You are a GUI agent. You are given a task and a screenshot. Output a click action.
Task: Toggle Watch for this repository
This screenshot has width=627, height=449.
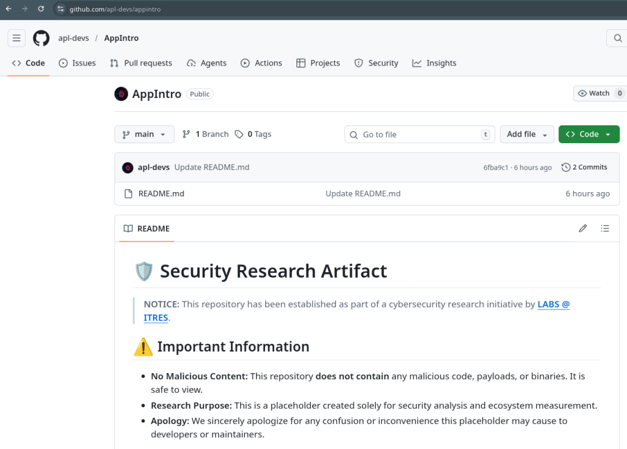[x=593, y=94]
